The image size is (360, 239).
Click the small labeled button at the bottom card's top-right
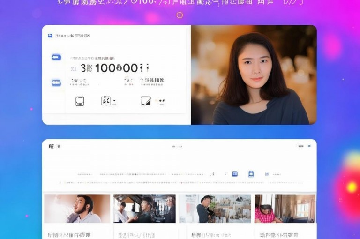[300, 146]
